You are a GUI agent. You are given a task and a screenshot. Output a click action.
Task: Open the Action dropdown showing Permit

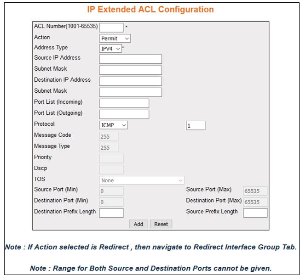115,39
